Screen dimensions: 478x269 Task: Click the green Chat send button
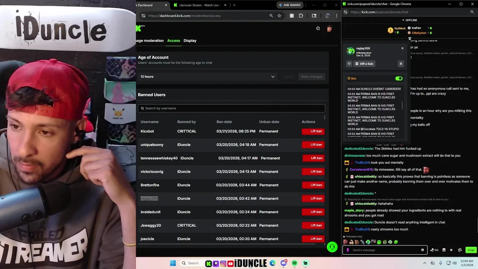(471, 250)
